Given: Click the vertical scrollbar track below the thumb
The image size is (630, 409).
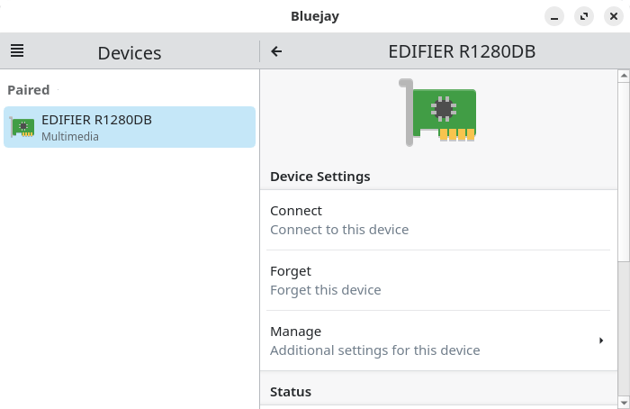Looking at the screenshot, I should coord(624,330).
